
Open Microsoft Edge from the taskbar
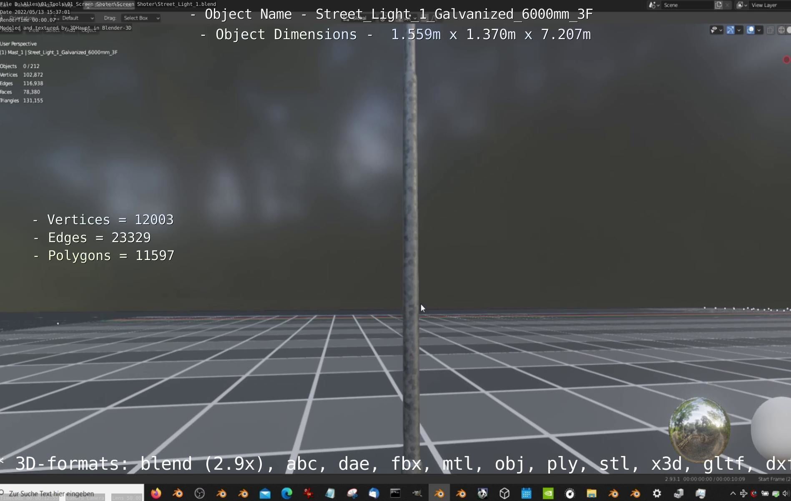coord(287,493)
